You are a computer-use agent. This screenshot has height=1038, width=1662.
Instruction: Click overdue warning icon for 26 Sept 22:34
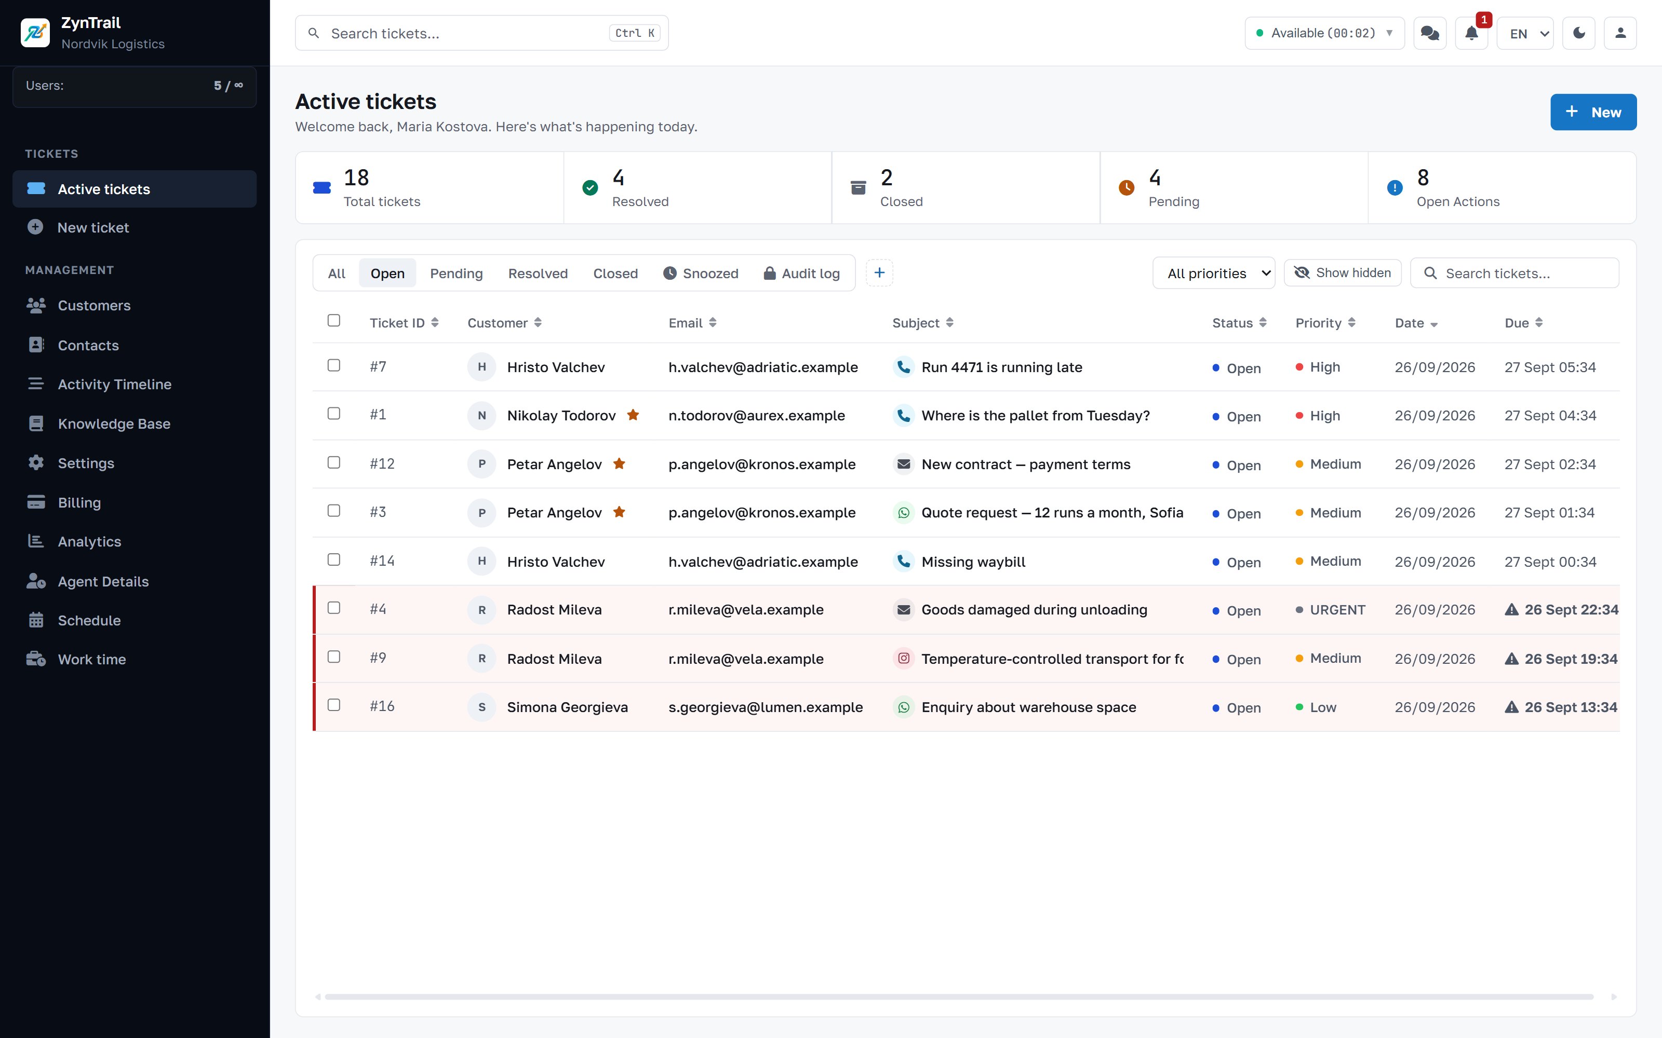1511,610
